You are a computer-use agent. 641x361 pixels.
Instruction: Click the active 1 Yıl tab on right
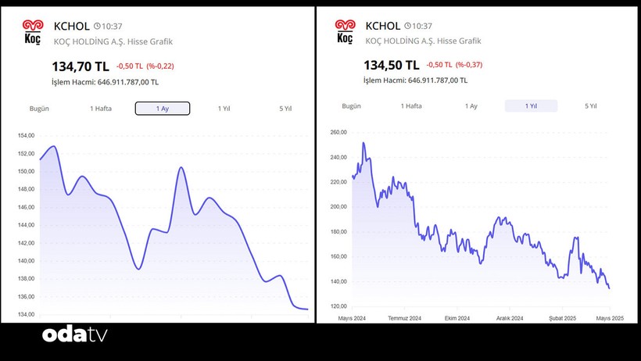pyautogui.click(x=531, y=105)
